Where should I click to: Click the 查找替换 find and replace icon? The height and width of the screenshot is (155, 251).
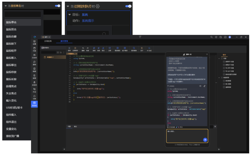134,48
